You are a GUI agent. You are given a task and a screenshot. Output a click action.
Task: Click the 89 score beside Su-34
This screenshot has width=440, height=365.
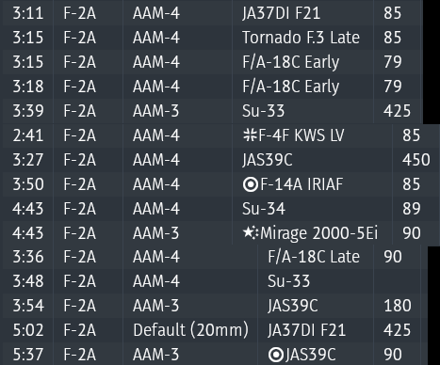pos(411,209)
